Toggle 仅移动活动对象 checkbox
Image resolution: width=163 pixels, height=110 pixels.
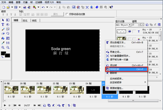point(67,14)
